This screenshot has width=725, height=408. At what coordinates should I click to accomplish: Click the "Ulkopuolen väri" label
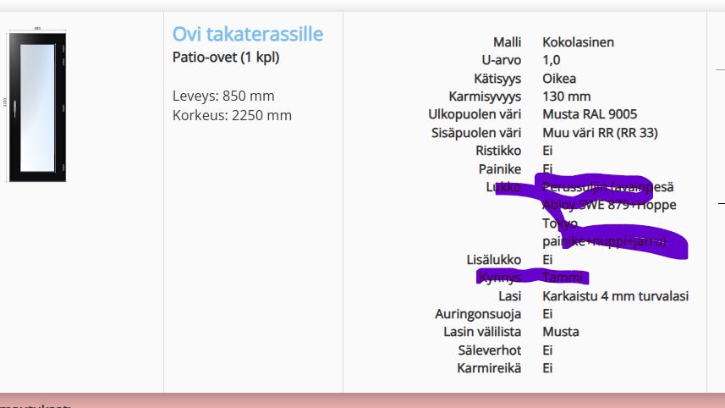475,114
